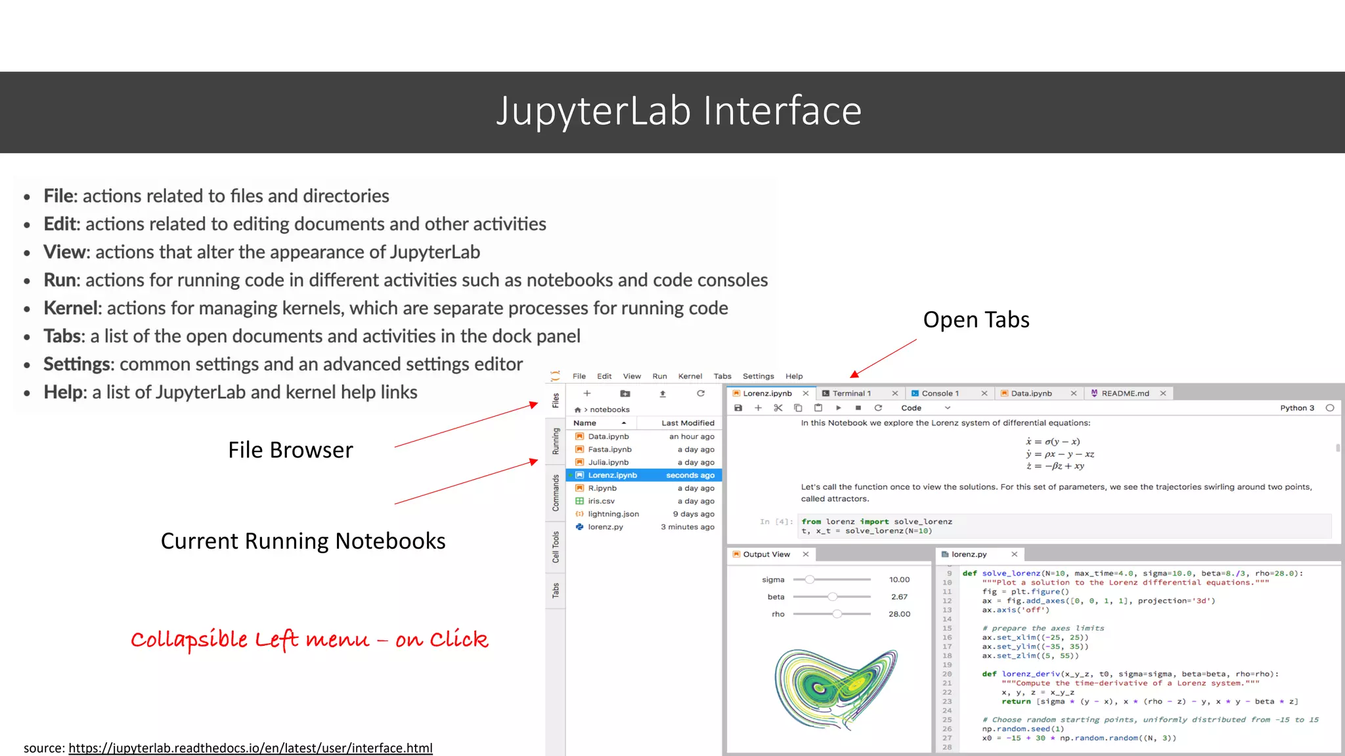
Task: Open the Tabs menu
Action: click(722, 376)
